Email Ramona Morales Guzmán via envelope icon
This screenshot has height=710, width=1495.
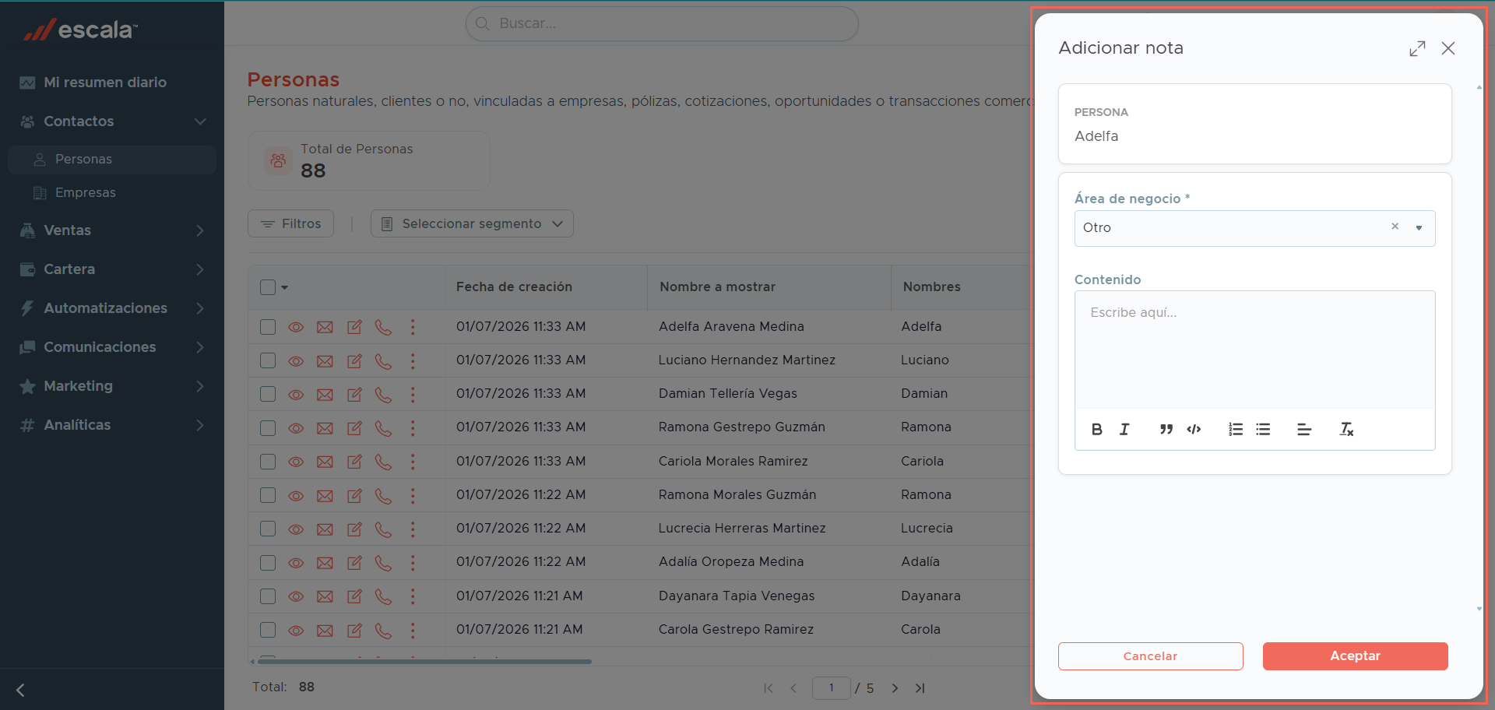click(325, 496)
